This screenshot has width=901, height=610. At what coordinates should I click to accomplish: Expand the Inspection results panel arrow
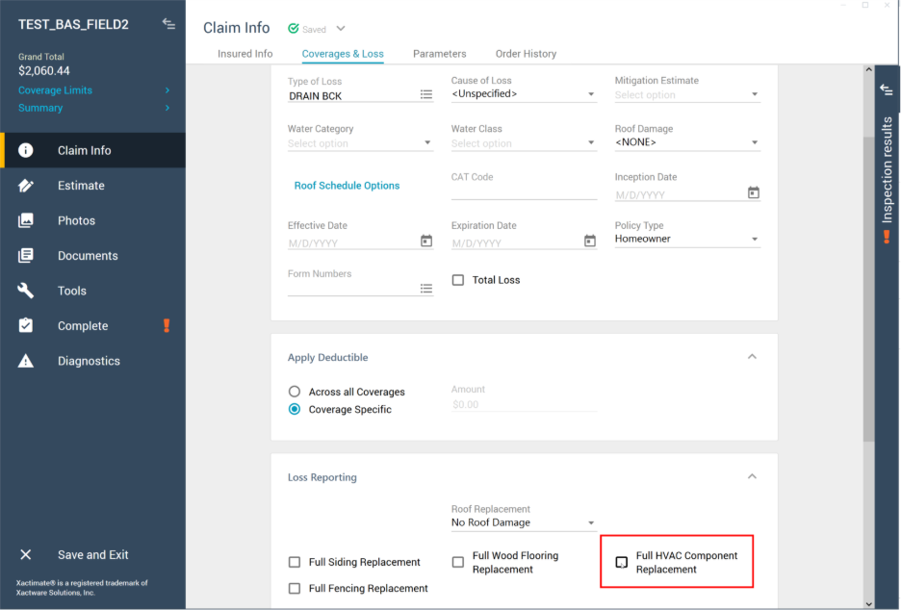point(888,90)
